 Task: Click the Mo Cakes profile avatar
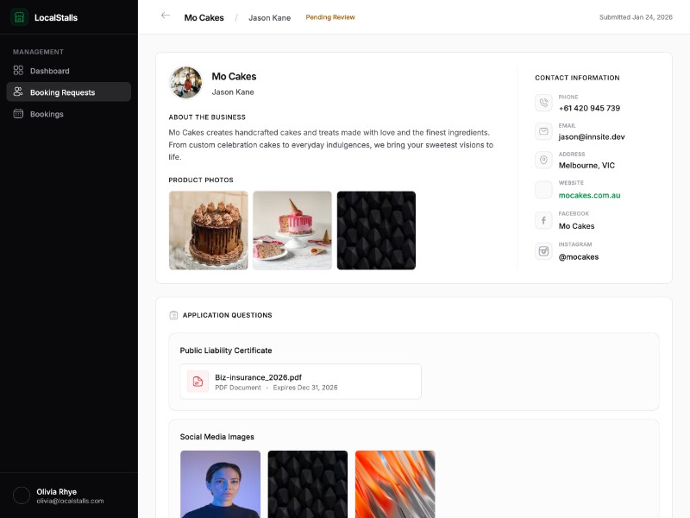point(185,82)
